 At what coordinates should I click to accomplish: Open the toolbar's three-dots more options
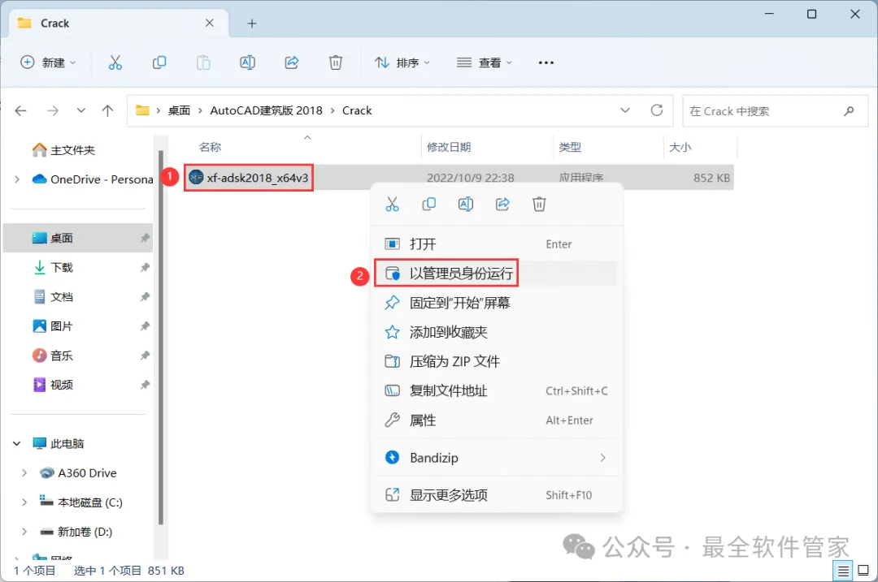pos(546,63)
